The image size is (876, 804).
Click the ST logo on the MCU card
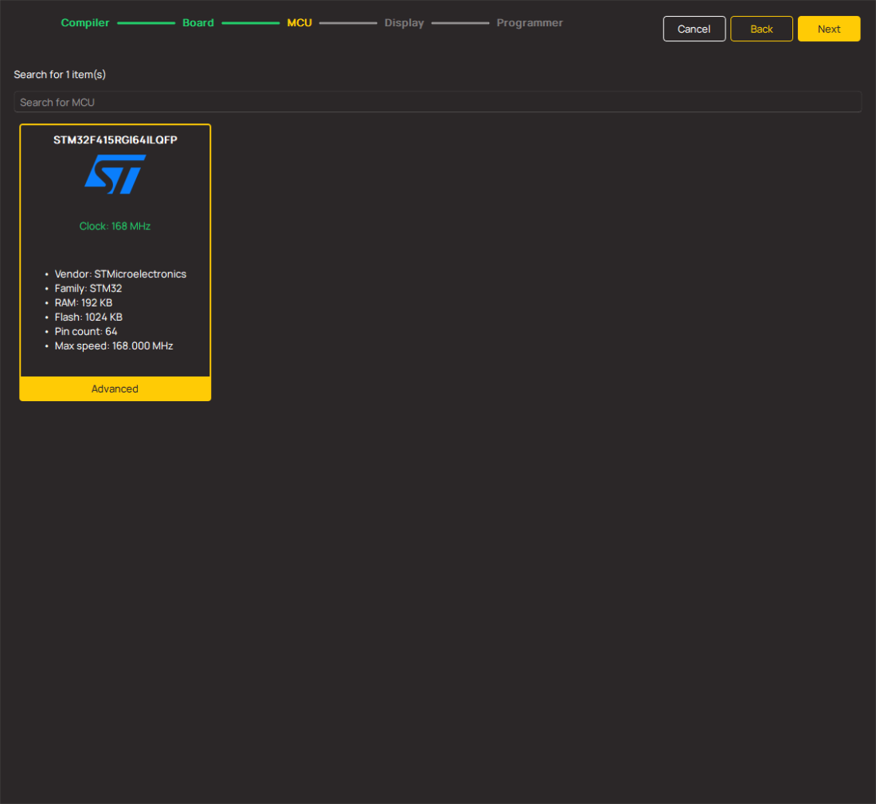(115, 174)
